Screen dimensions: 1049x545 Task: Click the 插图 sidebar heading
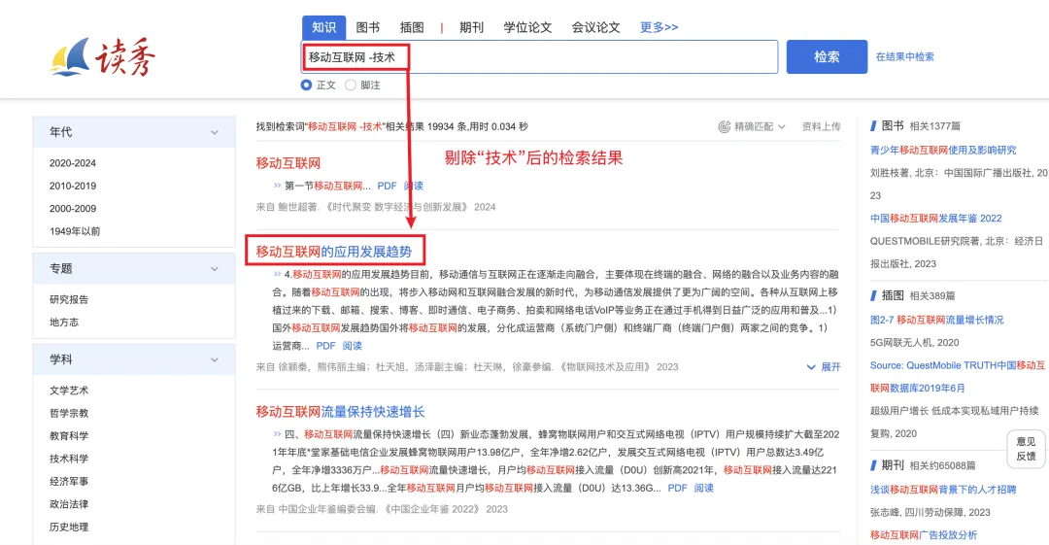click(893, 295)
